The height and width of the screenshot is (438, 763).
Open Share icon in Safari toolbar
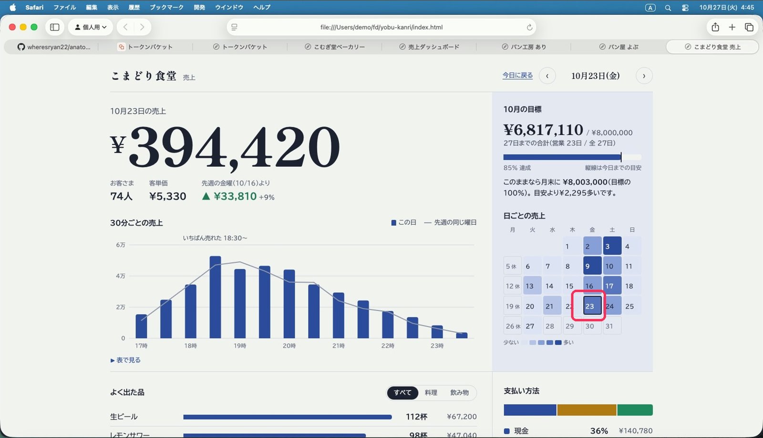(x=715, y=27)
